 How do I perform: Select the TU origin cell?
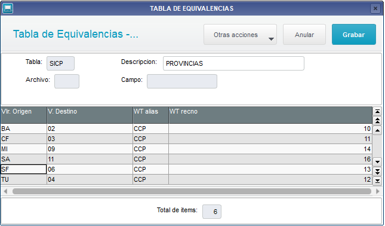coord(23,179)
